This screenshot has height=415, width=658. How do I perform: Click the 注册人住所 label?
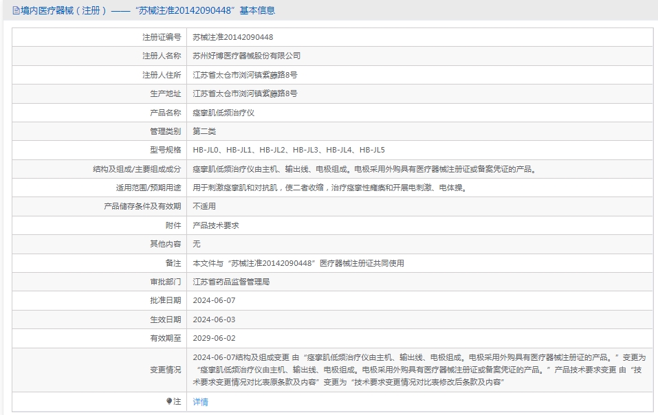[x=162, y=75]
